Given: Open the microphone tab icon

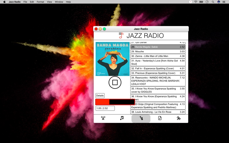Looking at the screenshot, I should click(179, 118).
